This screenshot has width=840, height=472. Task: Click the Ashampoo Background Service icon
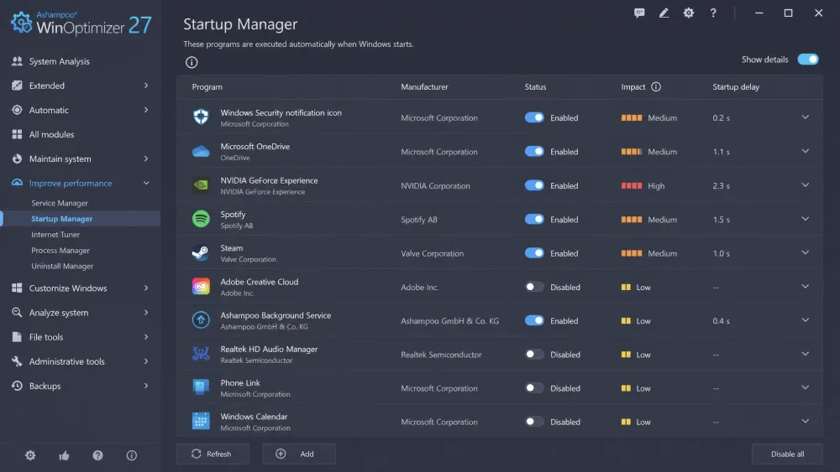(201, 320)
